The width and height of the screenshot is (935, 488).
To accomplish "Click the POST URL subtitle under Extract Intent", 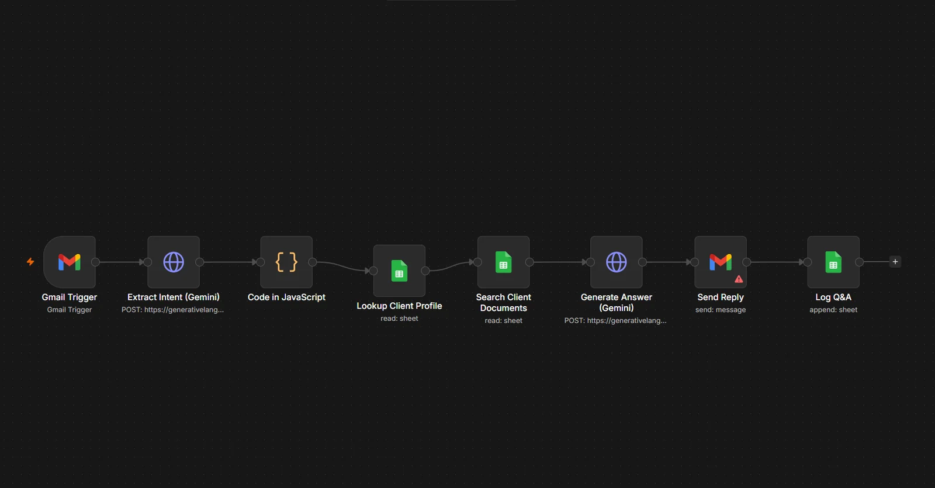I will tap(172, 310).
